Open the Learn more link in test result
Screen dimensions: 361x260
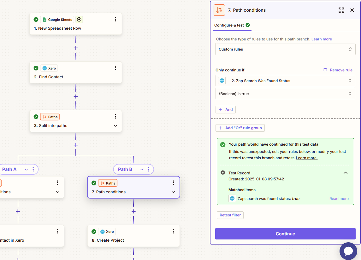point(306,158)
